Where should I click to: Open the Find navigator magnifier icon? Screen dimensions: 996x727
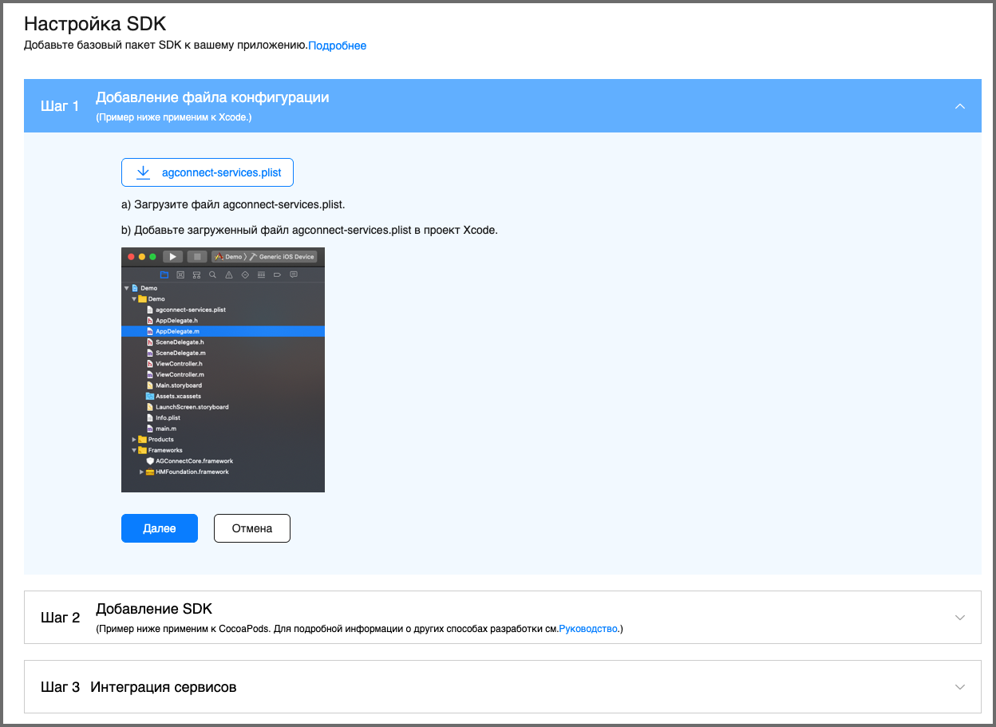click(212, 275)
